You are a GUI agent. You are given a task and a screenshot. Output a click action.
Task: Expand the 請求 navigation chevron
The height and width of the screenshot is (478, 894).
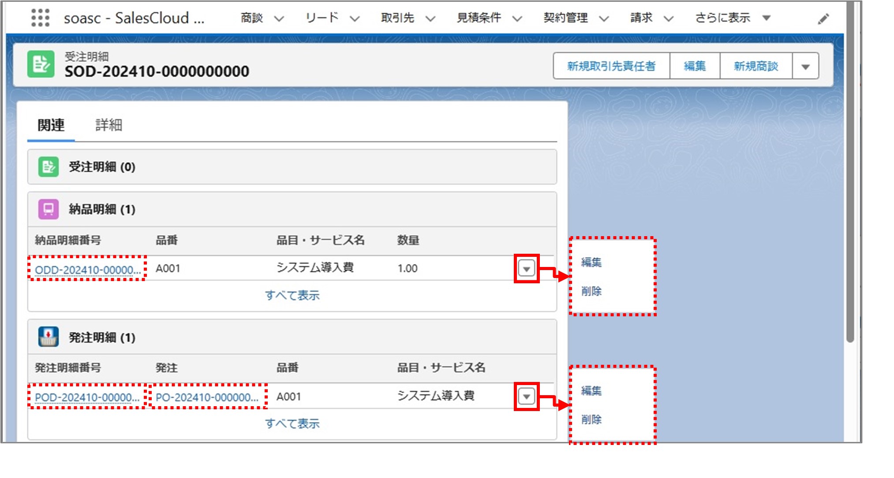pyautogui.click(x=669, y=19)
